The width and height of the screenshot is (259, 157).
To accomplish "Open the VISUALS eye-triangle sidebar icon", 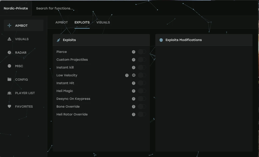I will click(9, 39).
